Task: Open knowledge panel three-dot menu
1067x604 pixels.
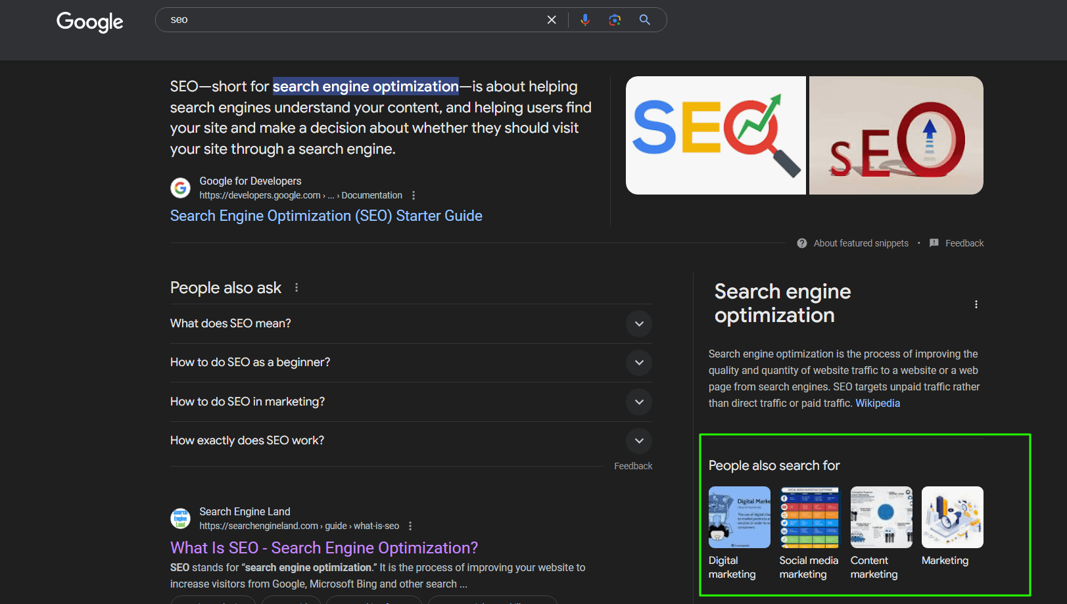Action: pos(976,304)
